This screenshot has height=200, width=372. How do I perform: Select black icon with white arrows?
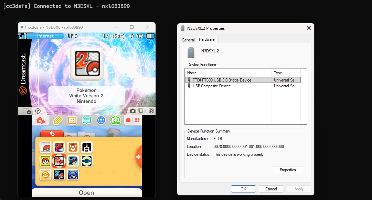point(87,147)
